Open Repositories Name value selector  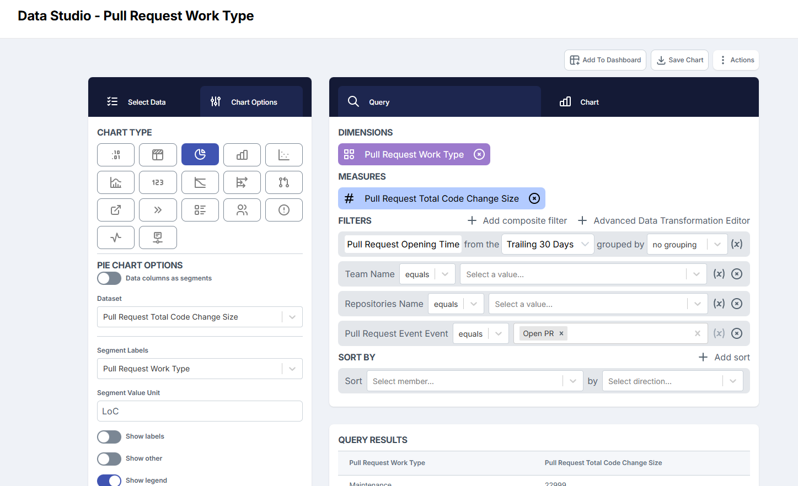pyautogui.click(x=598, y=304)
